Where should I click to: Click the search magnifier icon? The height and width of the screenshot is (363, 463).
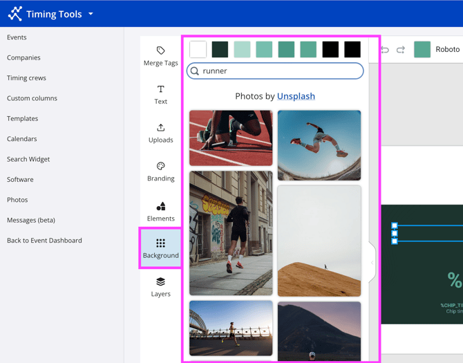pos(195,71)
